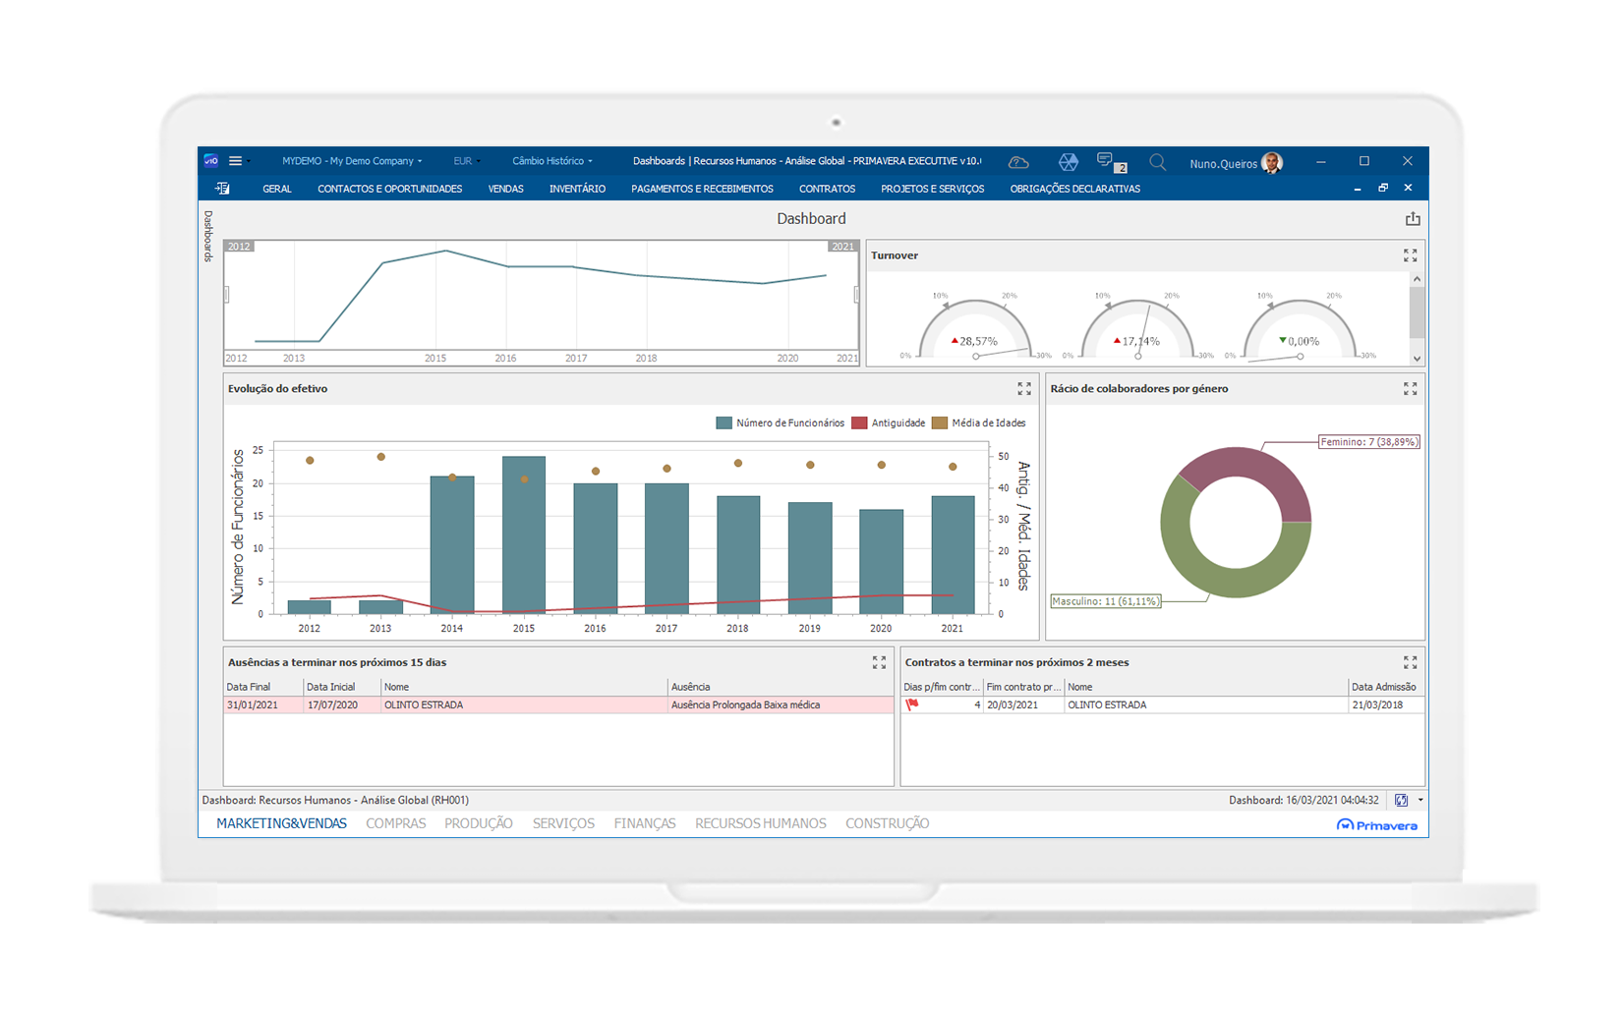Screen dimensions: 1622x1011
Task: Select contract end date 20/03/2021 cell
Action: [x=1023, y=705]
